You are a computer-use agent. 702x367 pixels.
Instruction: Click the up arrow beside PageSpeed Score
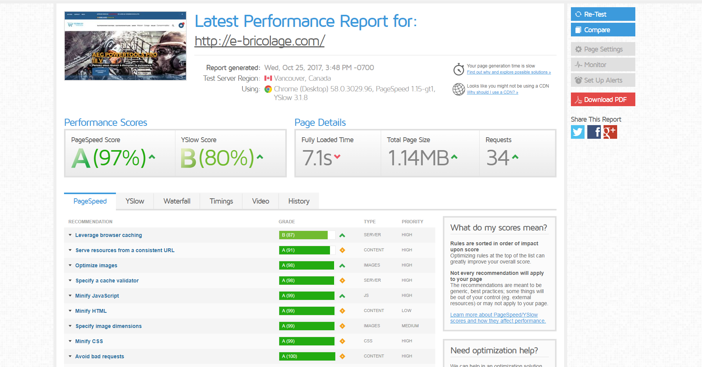pos(152,157)
